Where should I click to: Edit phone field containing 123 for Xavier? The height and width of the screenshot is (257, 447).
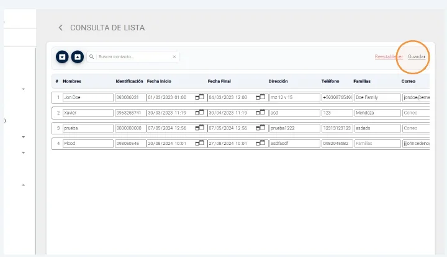coord(337,113)
